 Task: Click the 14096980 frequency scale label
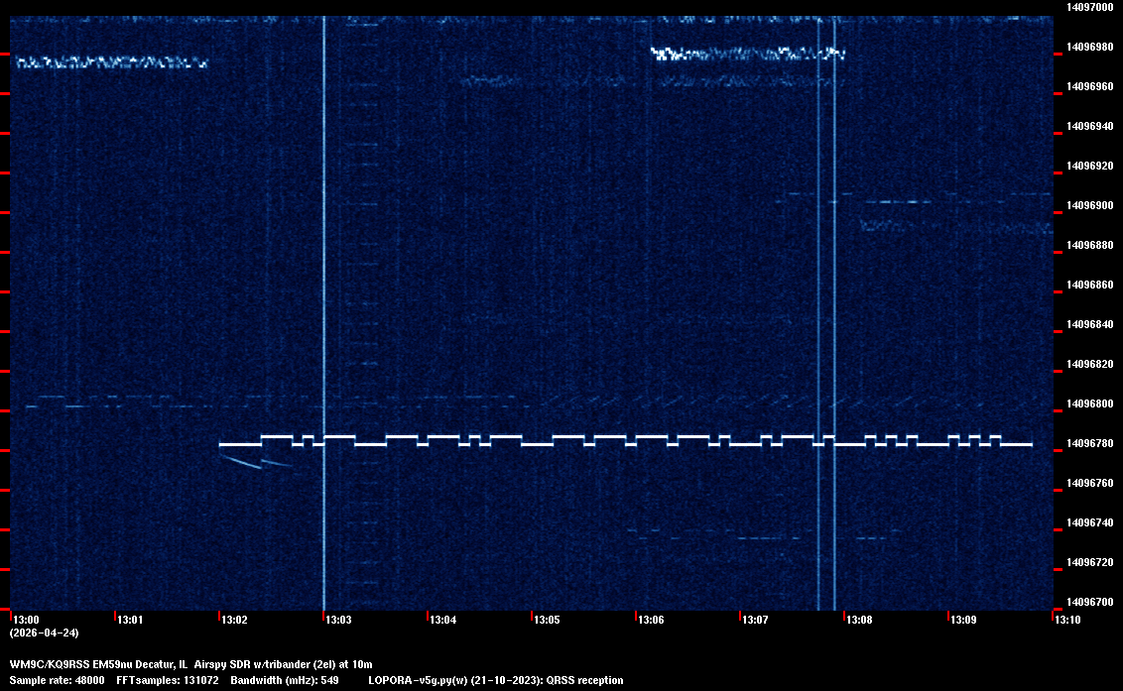pyautogui.click(x=1088, y=47)
